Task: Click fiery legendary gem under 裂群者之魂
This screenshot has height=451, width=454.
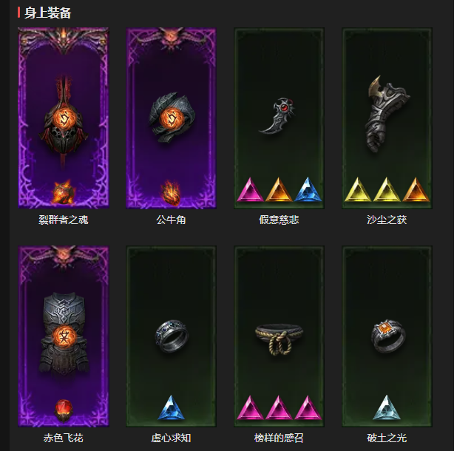Action: [63, 192]
